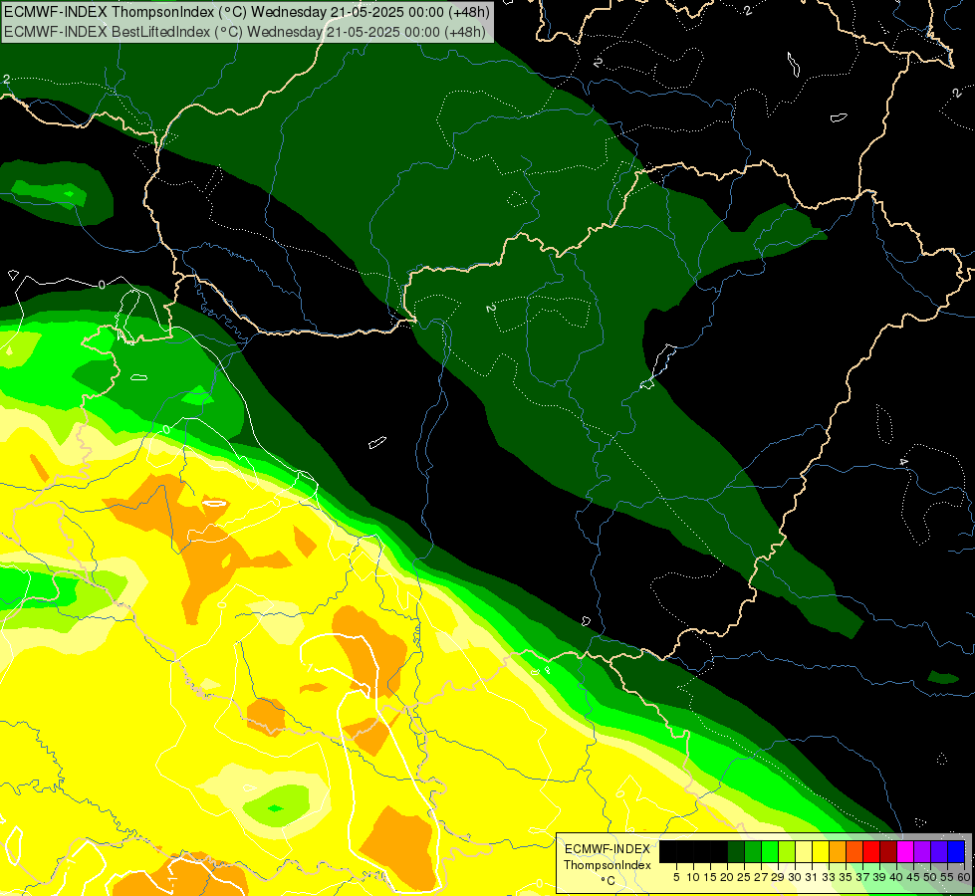Click the legend tick label 35
The width and height of the screenshot is (975, 896).
pyautogui.click(x=846, y=877)
